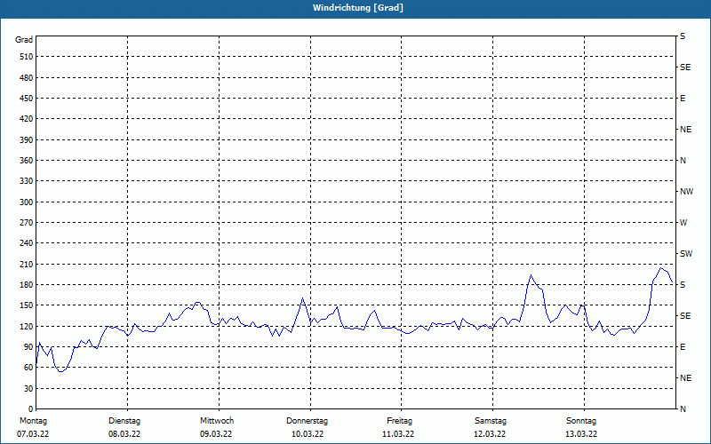Click the 240 y-axis value
The height and width of the screenshot is (444, 711).
(x=27, y=243)
